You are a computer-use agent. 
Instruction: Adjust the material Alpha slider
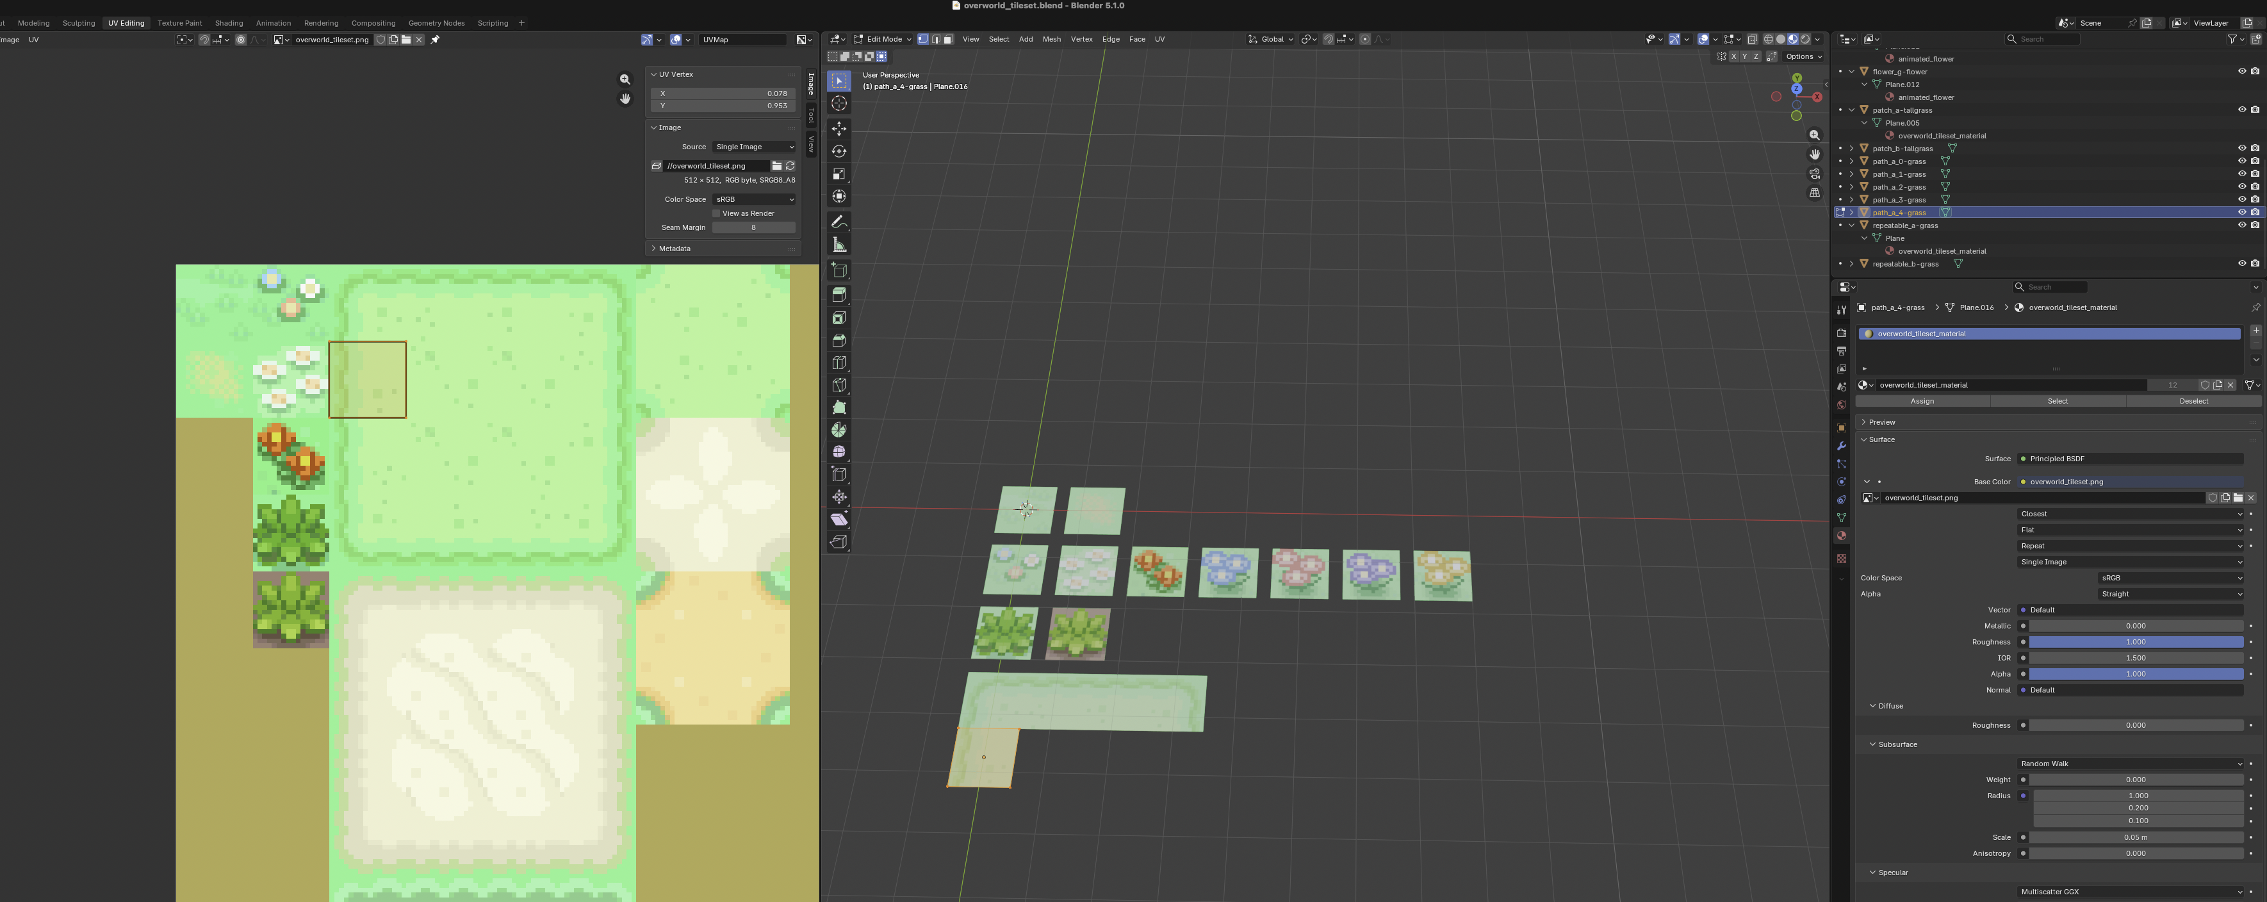2136,674
